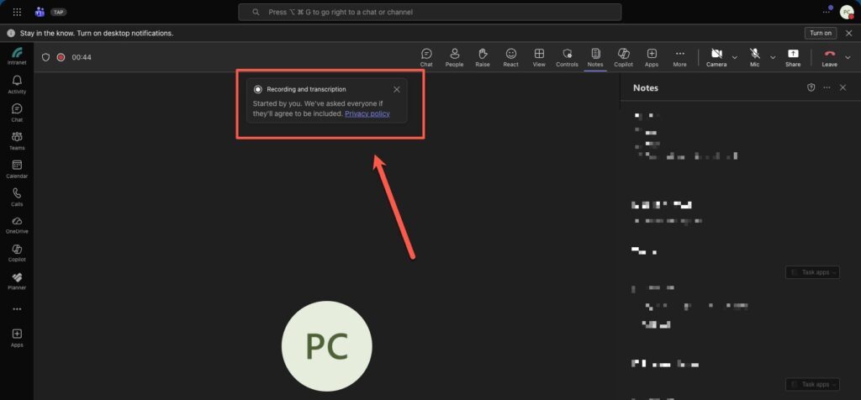Open the More actions menu
861x400 pixels.
point(679,56)
